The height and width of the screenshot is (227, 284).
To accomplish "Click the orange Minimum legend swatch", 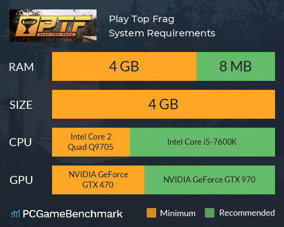I will pyautogui.click(x=151, y=213).
